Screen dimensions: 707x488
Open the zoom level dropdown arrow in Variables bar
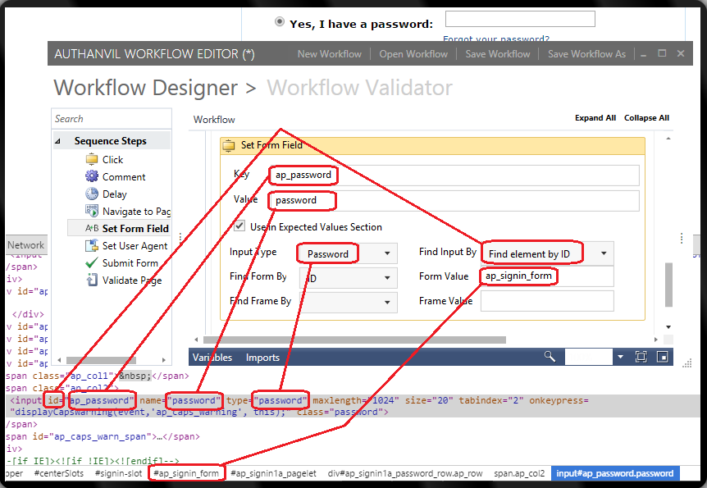click(x=620, y=357)
